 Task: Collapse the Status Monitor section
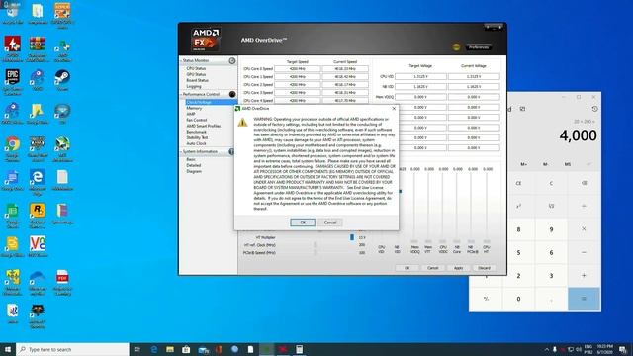[x=181, y=61]
